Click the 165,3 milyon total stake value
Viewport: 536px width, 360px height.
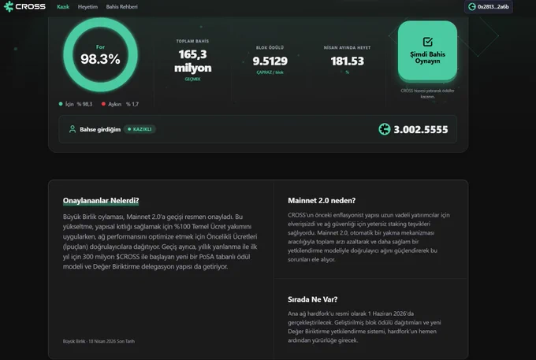tap(193, 61)
